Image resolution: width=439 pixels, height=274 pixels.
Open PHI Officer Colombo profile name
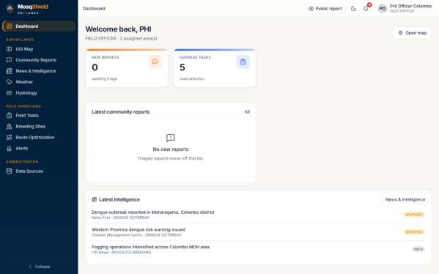tap(410, 6)
